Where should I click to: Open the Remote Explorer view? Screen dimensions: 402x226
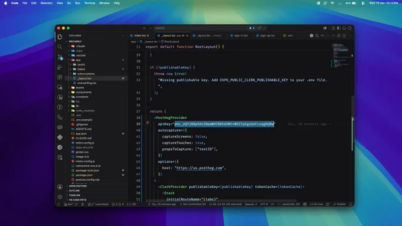(60, 87)
